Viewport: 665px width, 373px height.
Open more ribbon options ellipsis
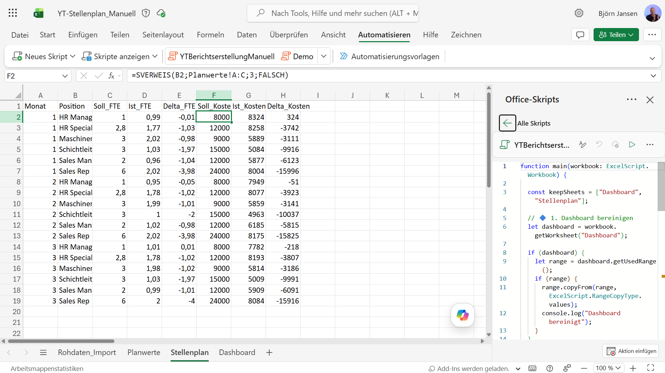[x=652, y=35]
